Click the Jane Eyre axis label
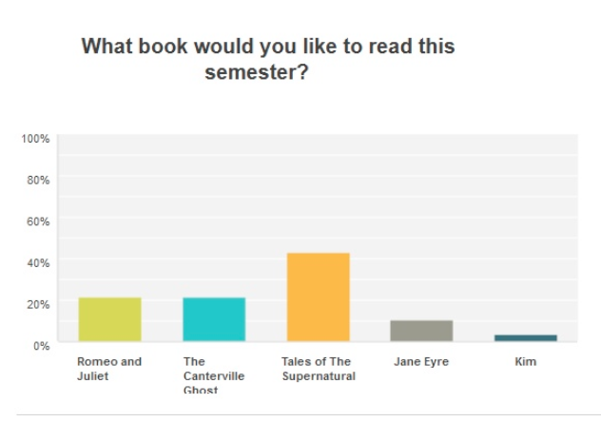 pyautogui.click(x=421, y=362)
